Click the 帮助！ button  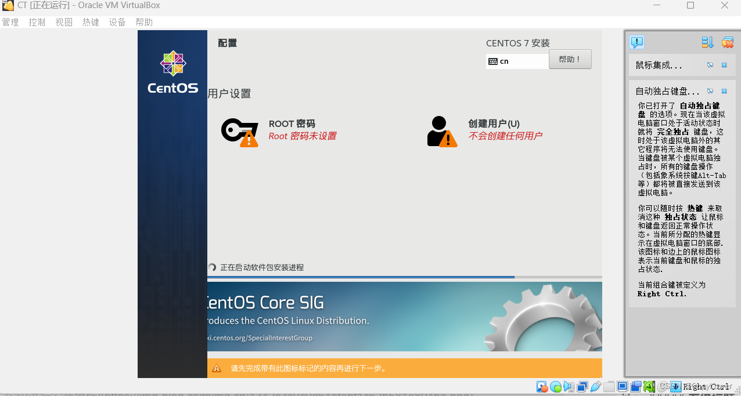[570, 59]
